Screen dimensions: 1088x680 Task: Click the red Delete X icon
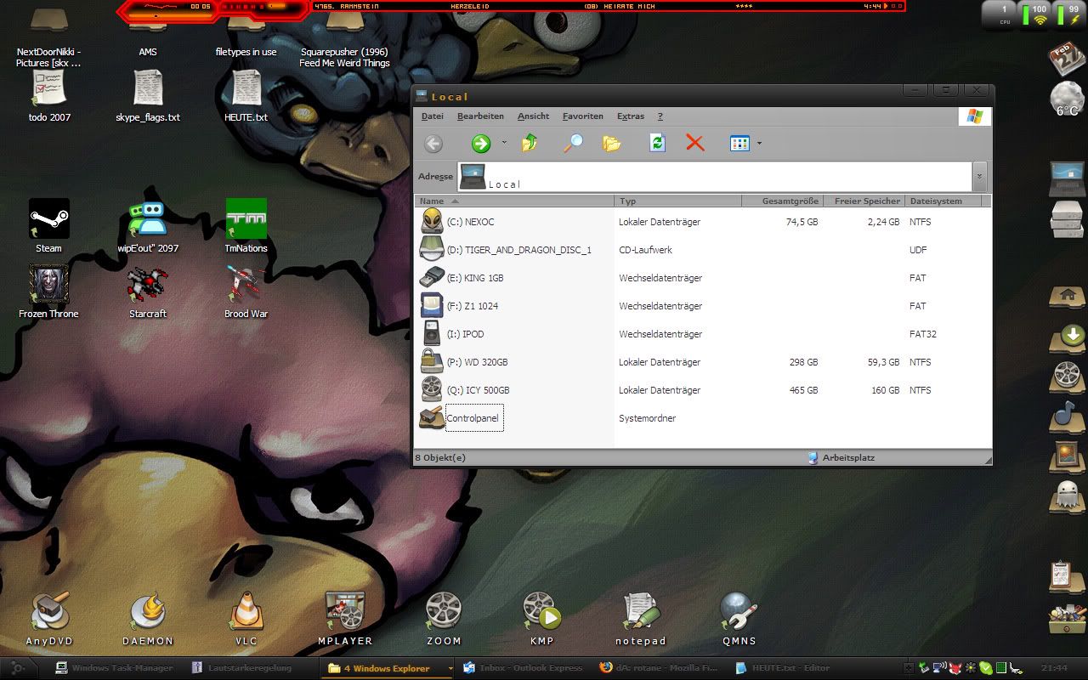pos(695,144)
